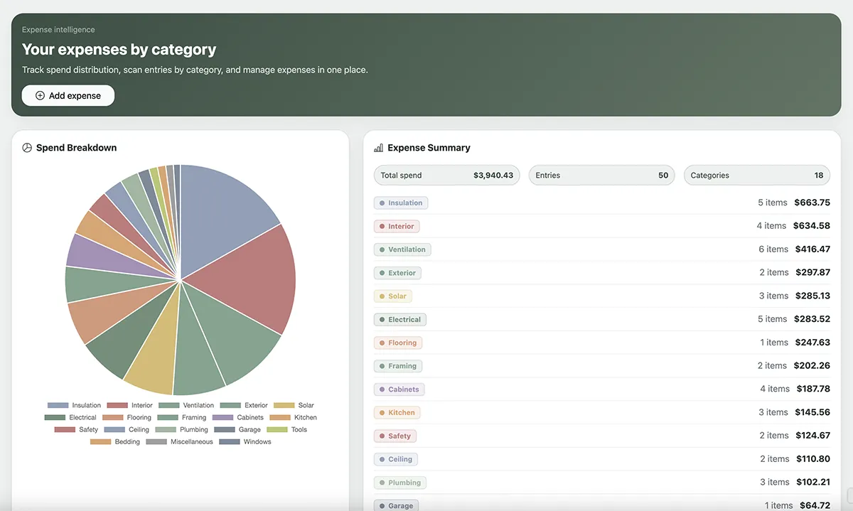The width and height of the screenshot is (853, 511).
Task: Click the plus icon in Add expense
Action: 40,95
